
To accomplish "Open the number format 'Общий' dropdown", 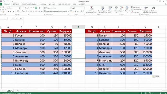I will point(84,8).
